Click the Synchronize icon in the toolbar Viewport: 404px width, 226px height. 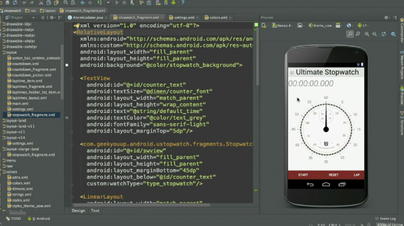tap(15, 2)
